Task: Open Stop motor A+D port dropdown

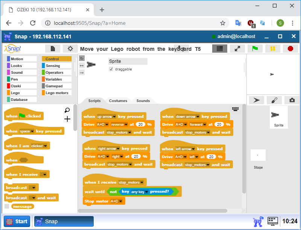Action: [x=116, y=201]
